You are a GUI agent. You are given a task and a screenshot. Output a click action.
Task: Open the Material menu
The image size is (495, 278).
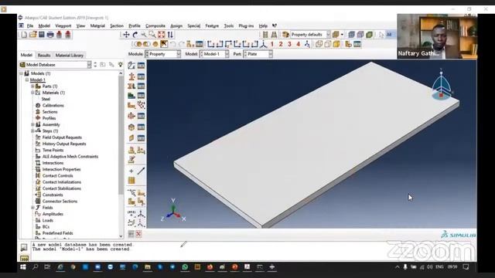pyautogui.click(x=97, y=25)
